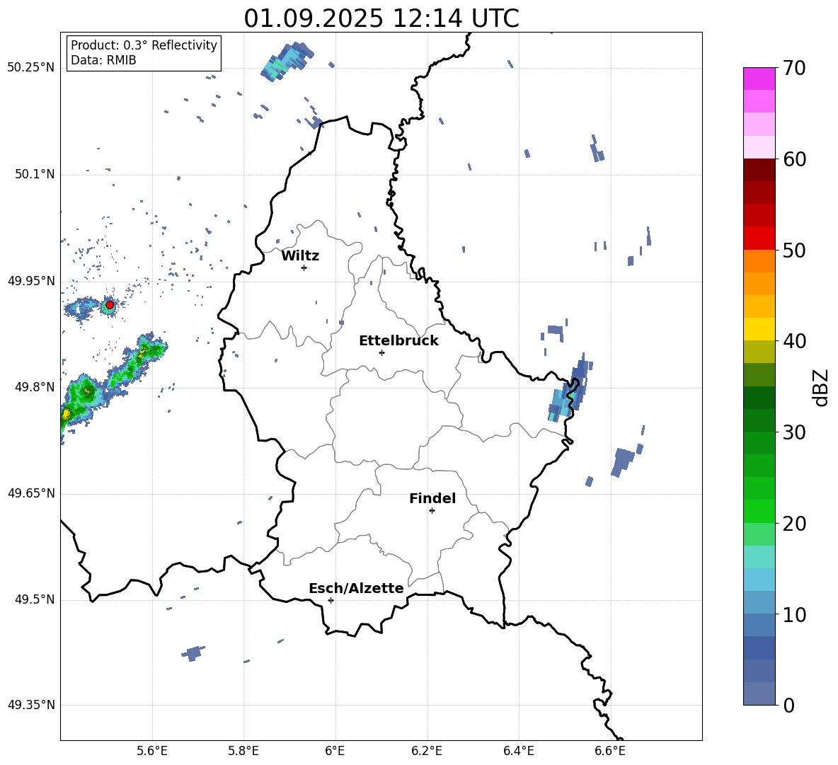Click the 50 label on colorbar

[794, 250]
